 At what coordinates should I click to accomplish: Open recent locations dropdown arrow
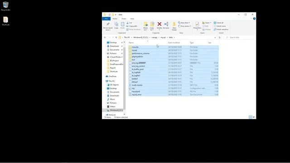(x=113, y=38)
